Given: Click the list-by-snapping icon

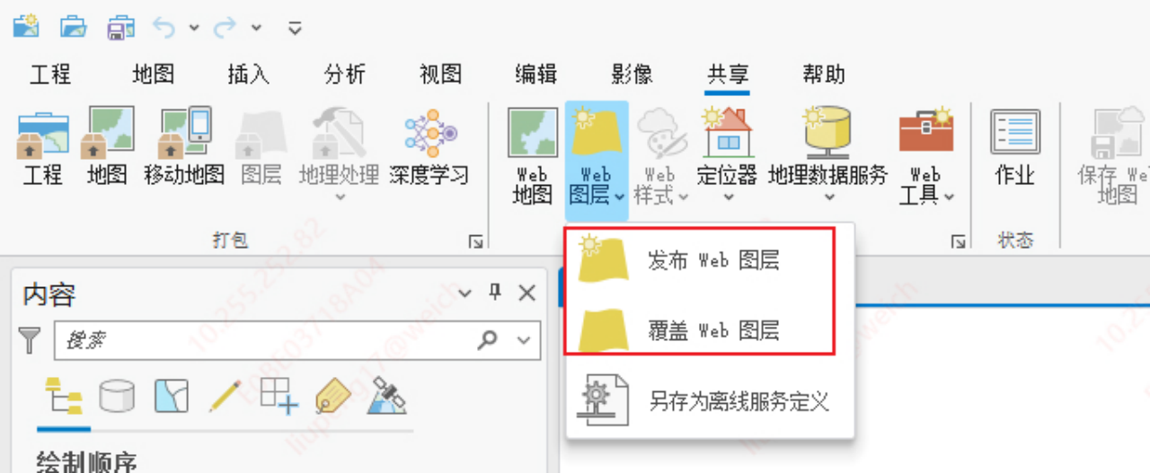Looking at the screenshot, I should pyautogui.click(x=279, y=395).
